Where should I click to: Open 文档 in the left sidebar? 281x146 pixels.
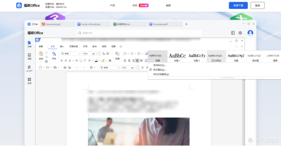29,44
